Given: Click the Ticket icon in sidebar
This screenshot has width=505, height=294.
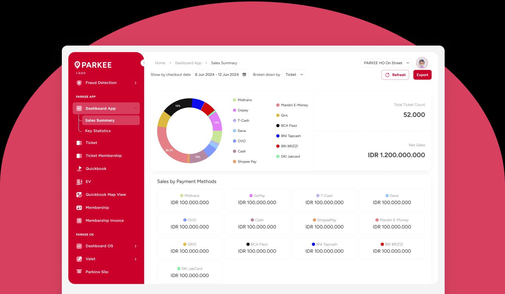Looking at the screenshot, I should click(79, 143).
